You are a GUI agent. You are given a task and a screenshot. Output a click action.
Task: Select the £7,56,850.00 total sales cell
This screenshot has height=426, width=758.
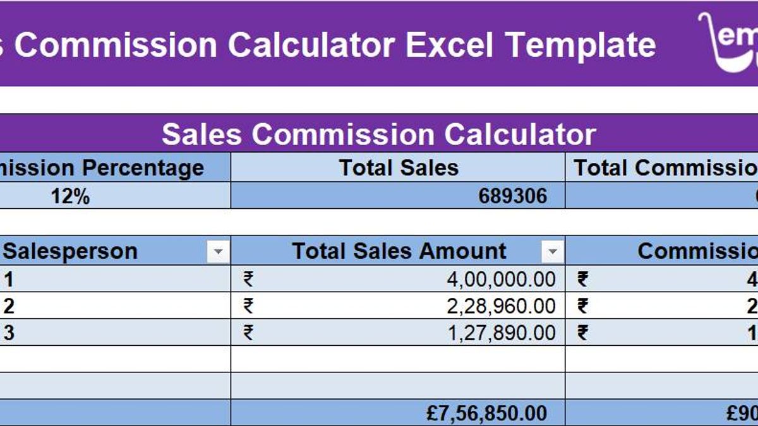tap(486, 413)
